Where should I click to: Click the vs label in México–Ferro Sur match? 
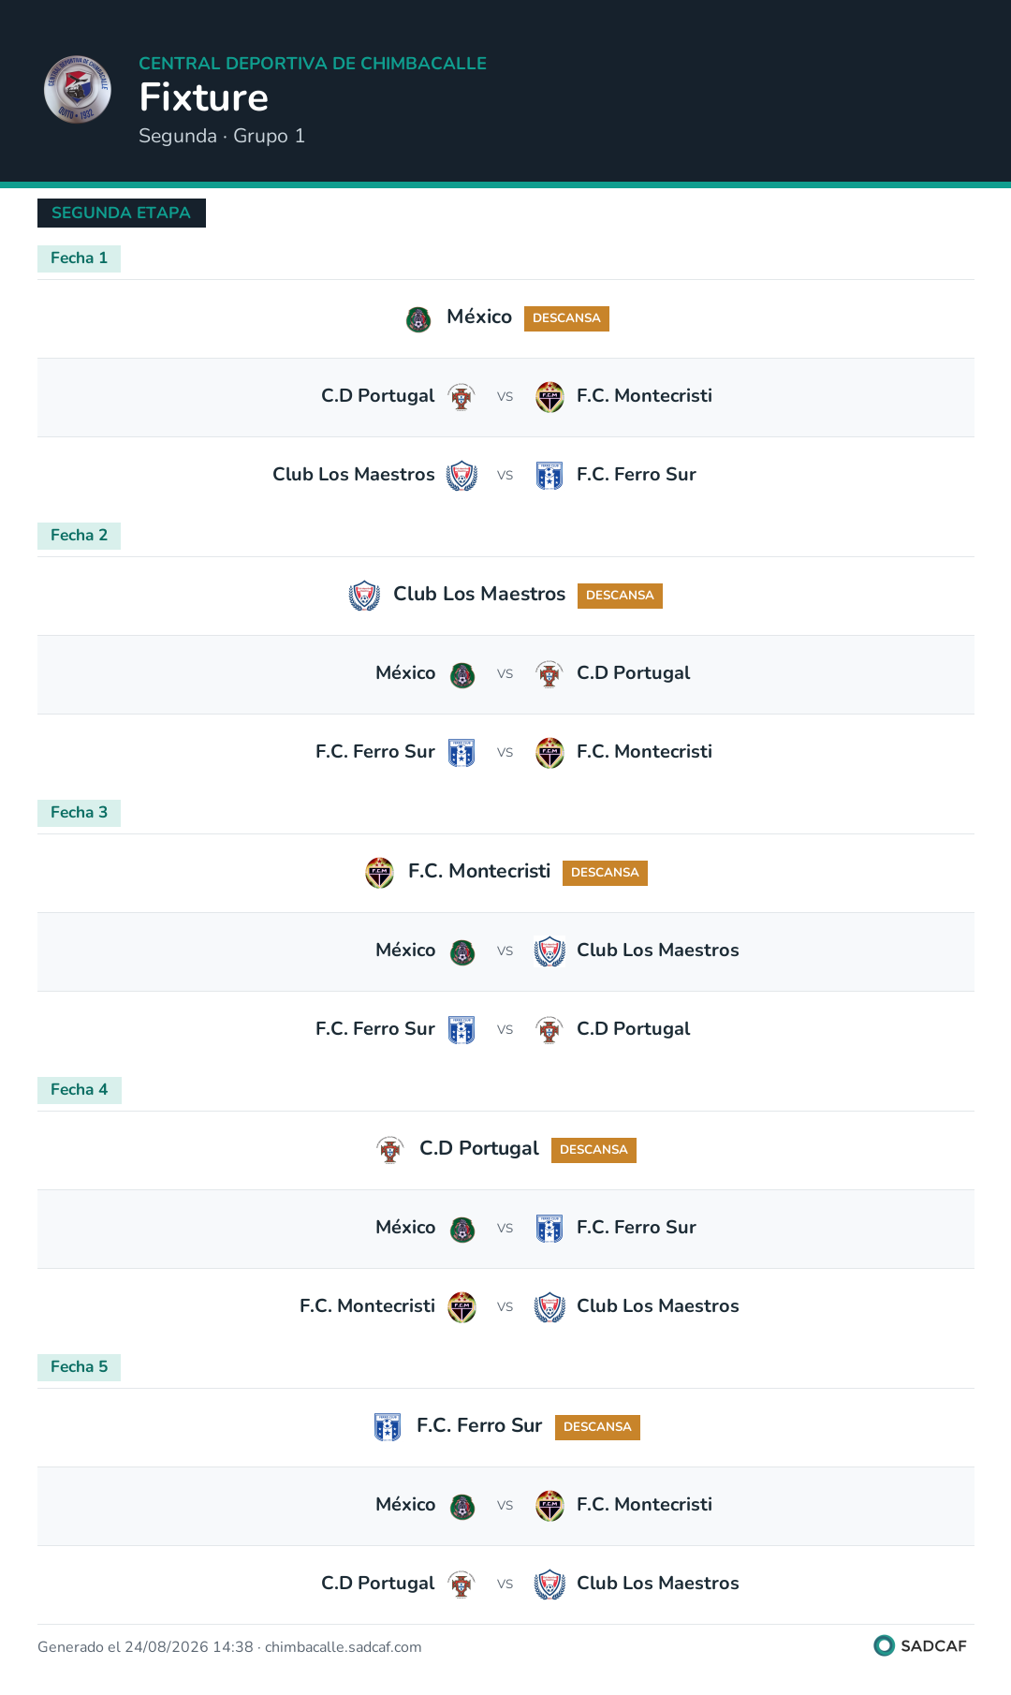pyautogui.click(x=505, y=1229)
